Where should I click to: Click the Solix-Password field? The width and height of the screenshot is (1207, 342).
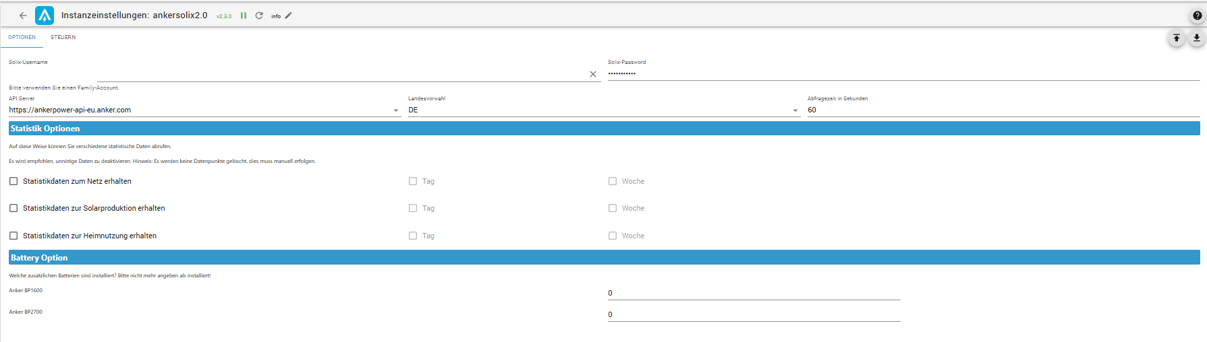tap(903, 73)
